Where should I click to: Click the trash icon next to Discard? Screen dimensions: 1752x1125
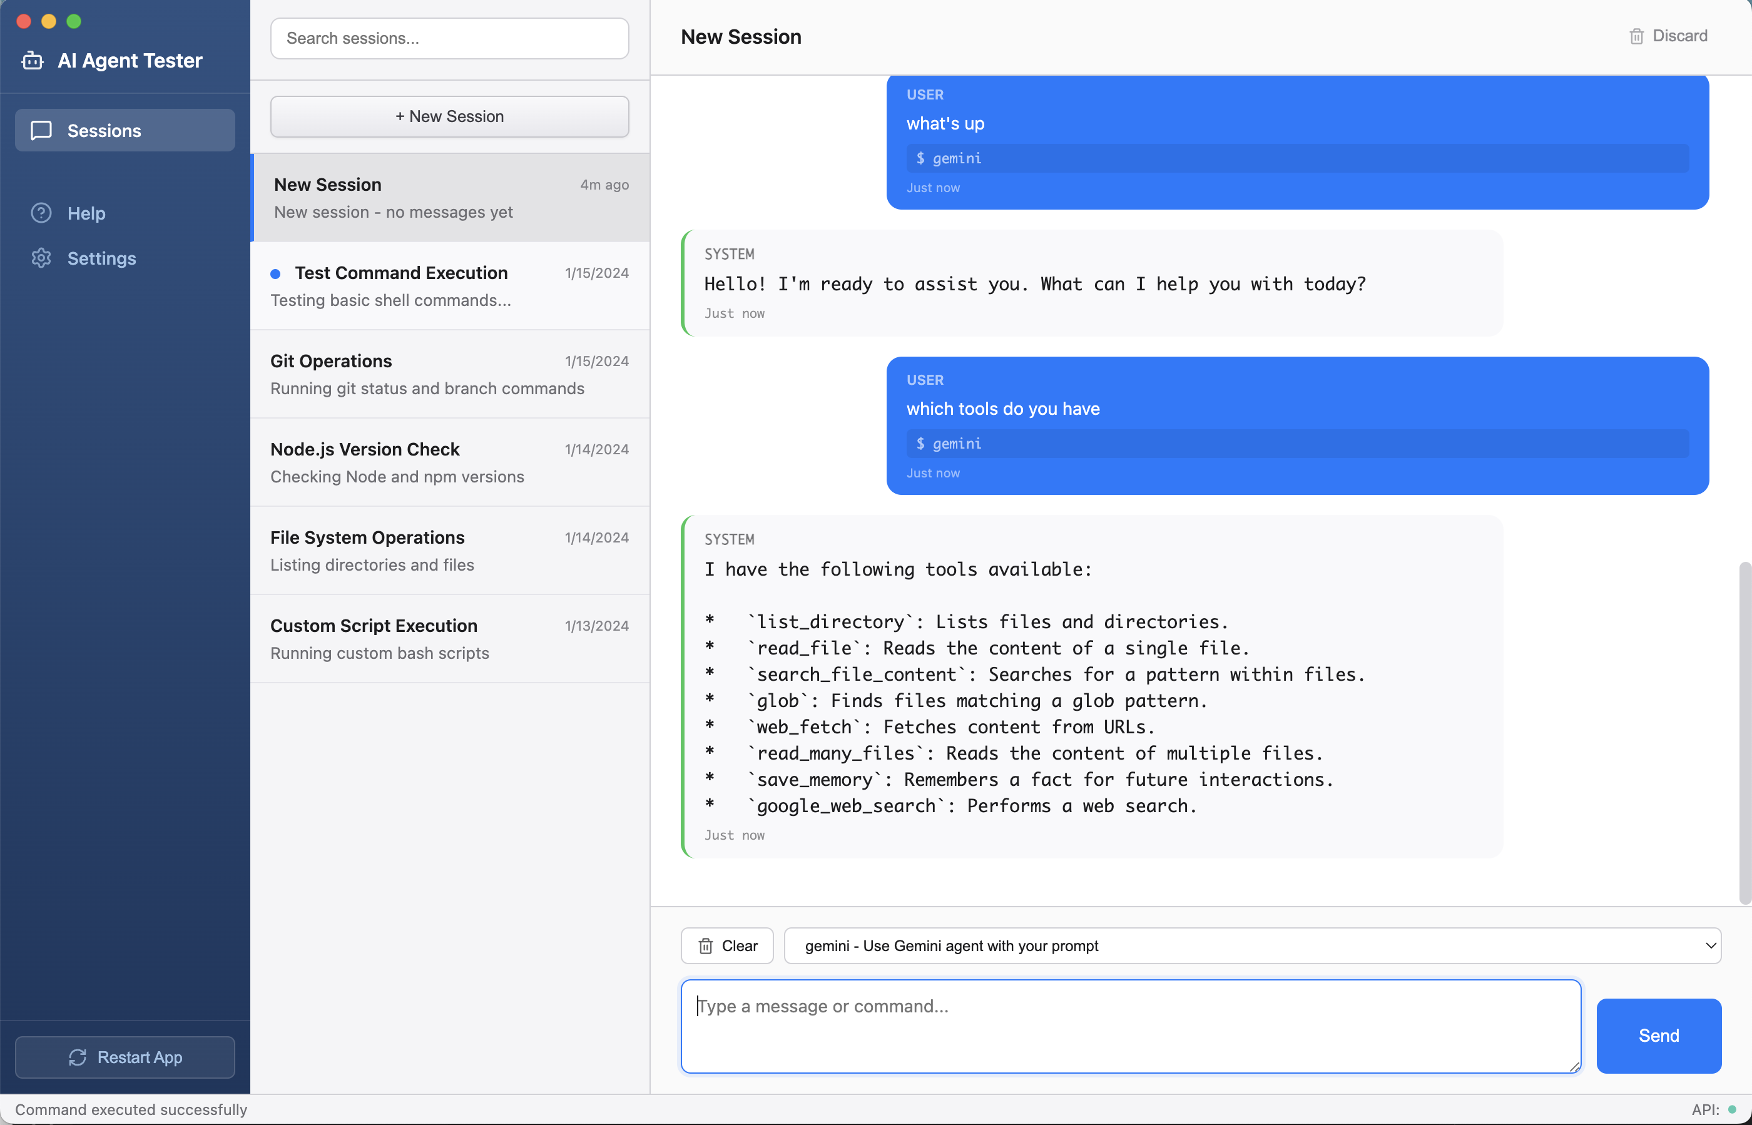tap(1637, 36)
